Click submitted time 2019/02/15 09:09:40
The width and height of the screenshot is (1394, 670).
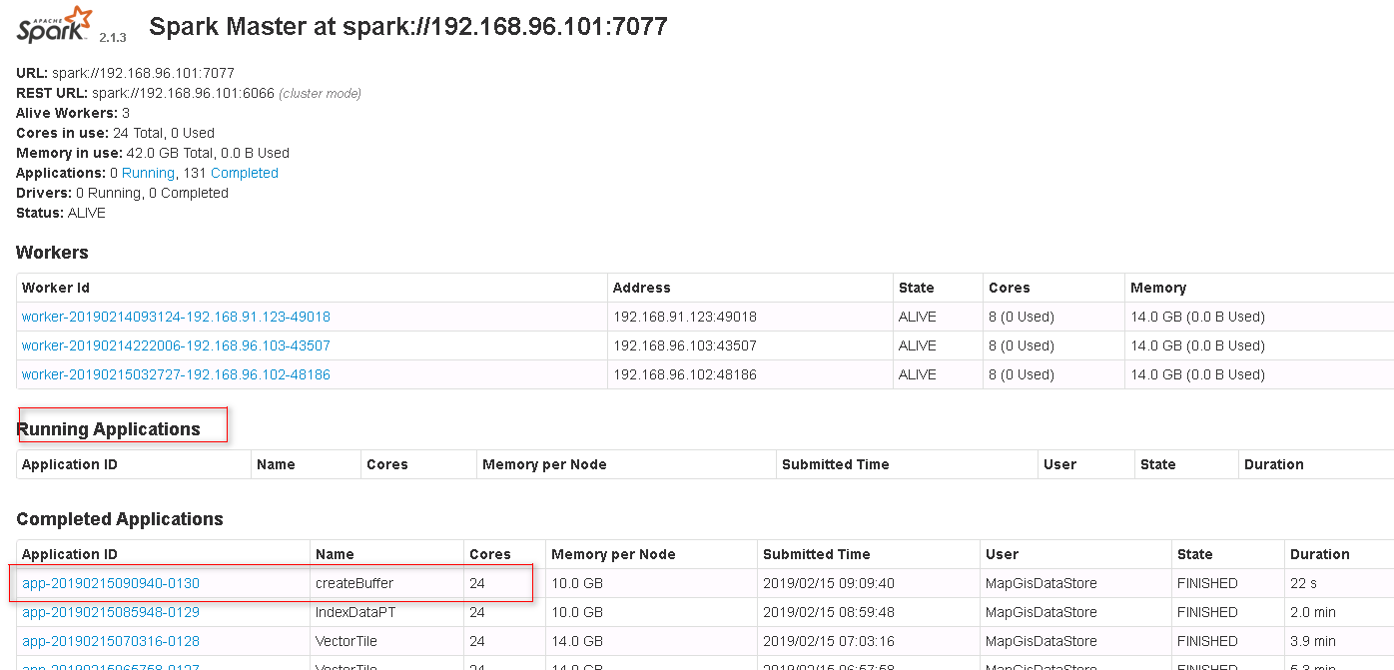831,583
